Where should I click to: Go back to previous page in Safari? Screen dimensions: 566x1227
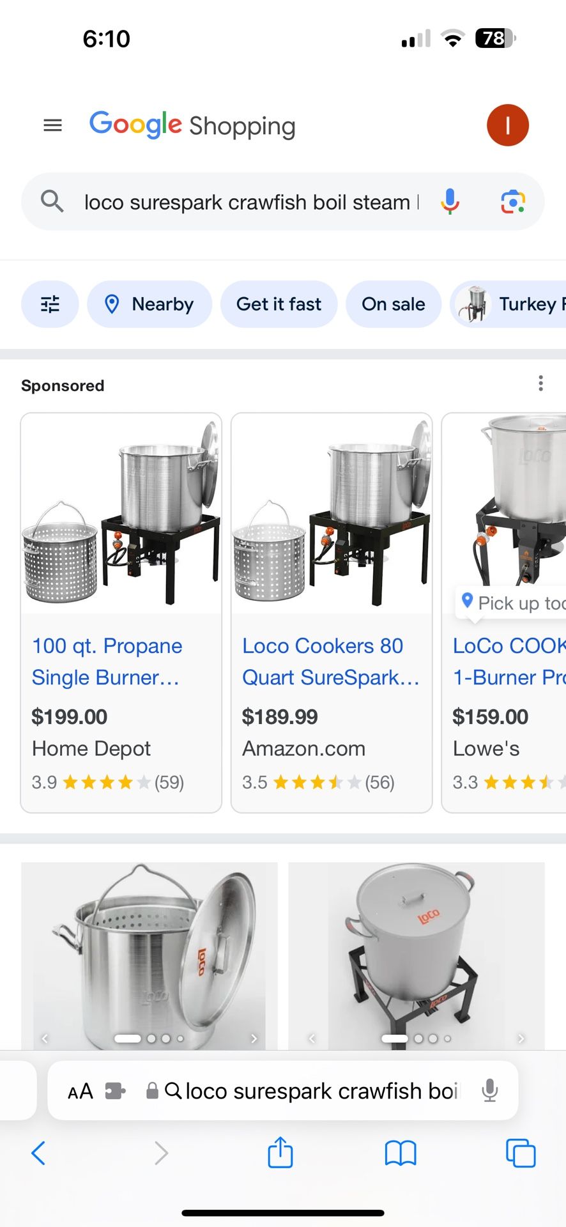click(38, 1153)
